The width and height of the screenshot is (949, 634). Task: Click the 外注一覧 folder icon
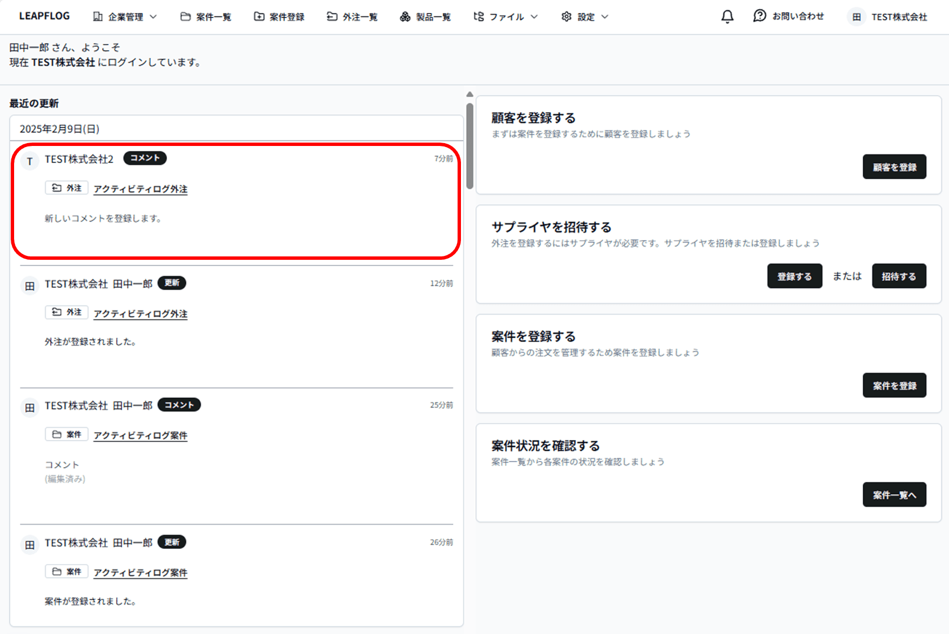coord(332,17)
